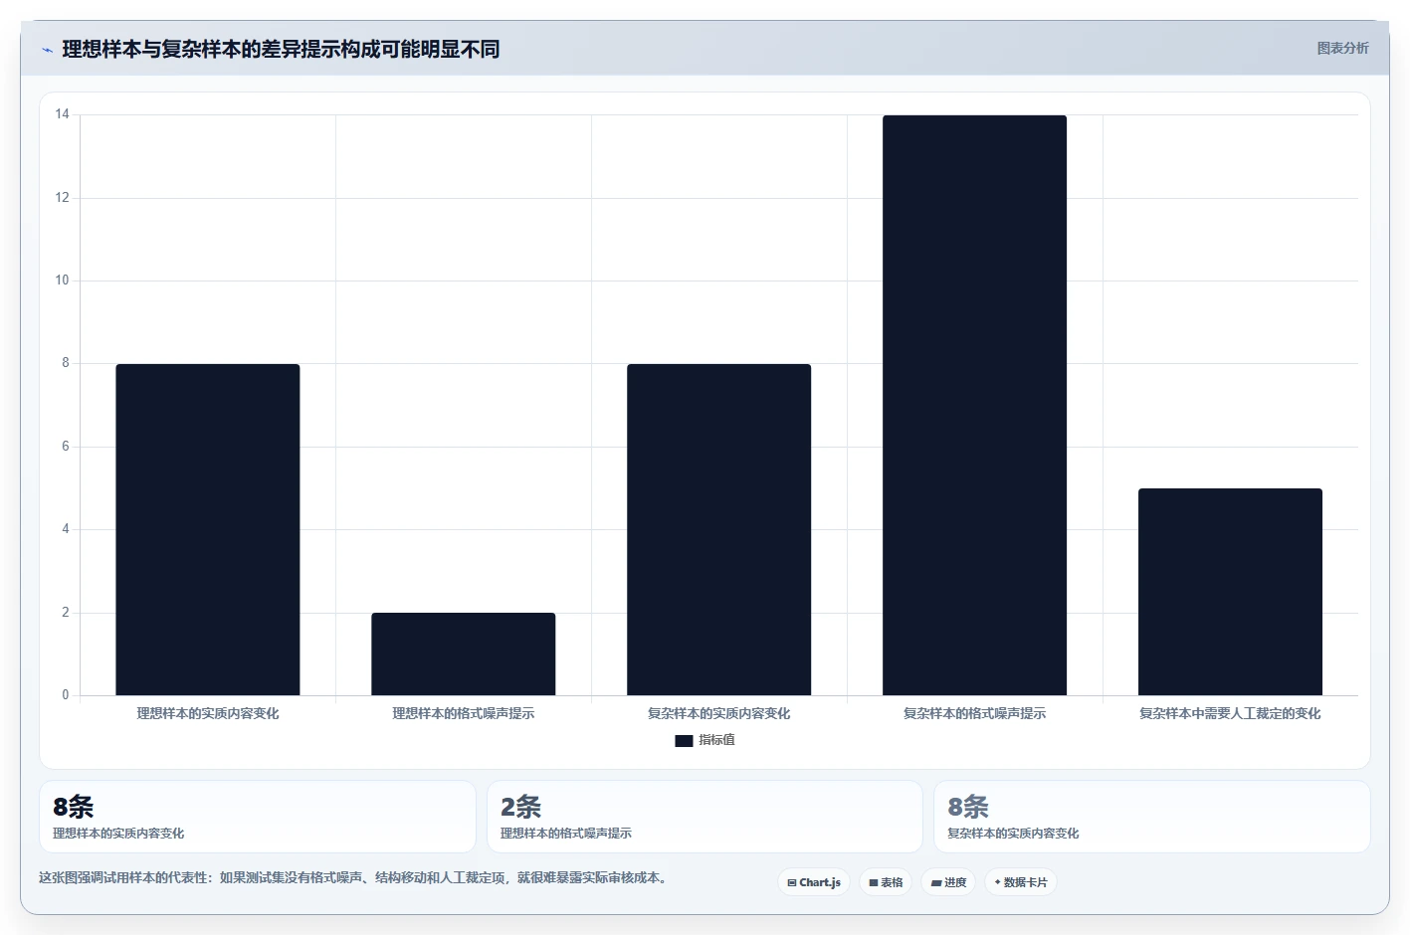Click the bar for 复杂样本中需要人工裁定的变化

pos(1231,592)
